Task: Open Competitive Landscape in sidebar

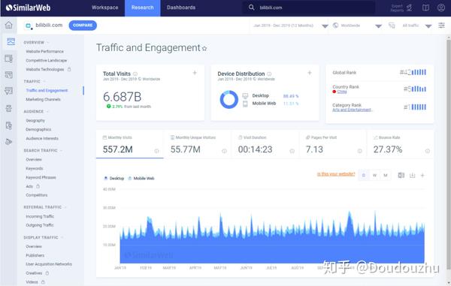Action: click(47, 60)
